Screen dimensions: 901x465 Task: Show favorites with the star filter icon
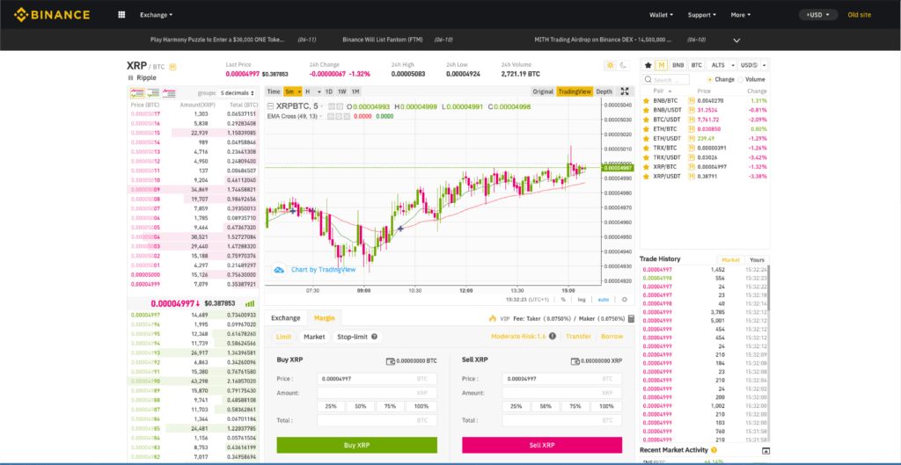(648, 65)
